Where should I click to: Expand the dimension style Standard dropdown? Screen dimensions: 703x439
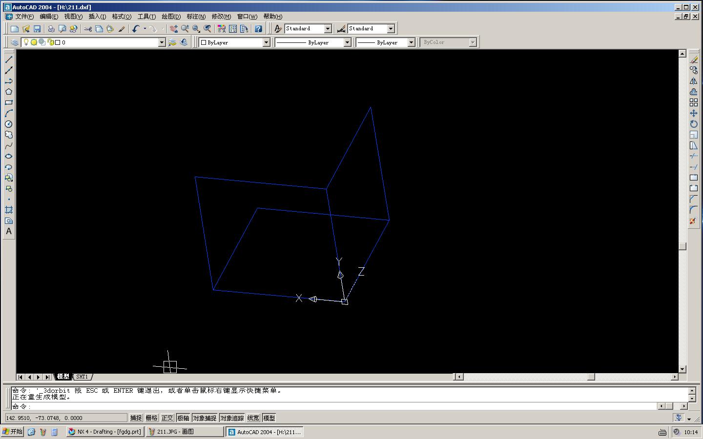pos(391,29)
